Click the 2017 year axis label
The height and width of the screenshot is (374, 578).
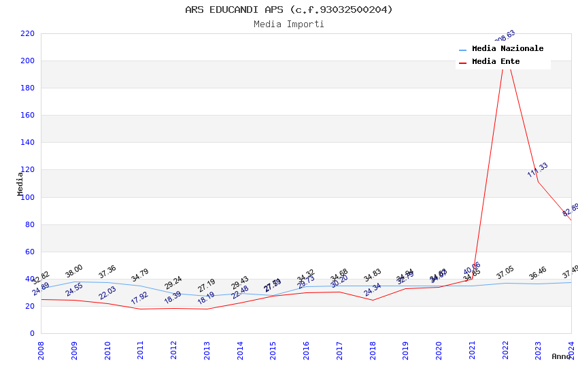click(x=339, y=350)
